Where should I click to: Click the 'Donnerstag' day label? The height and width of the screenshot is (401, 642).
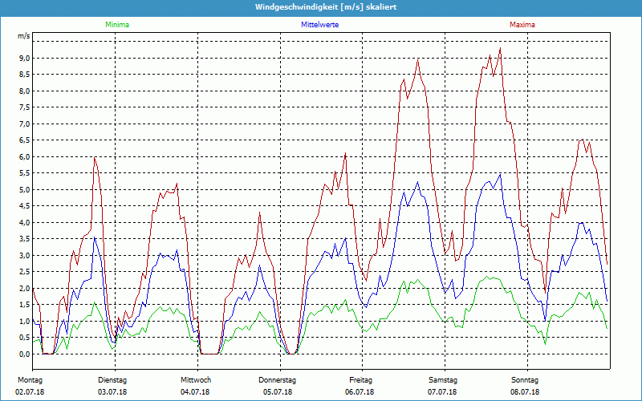click(x=277, y=380)
